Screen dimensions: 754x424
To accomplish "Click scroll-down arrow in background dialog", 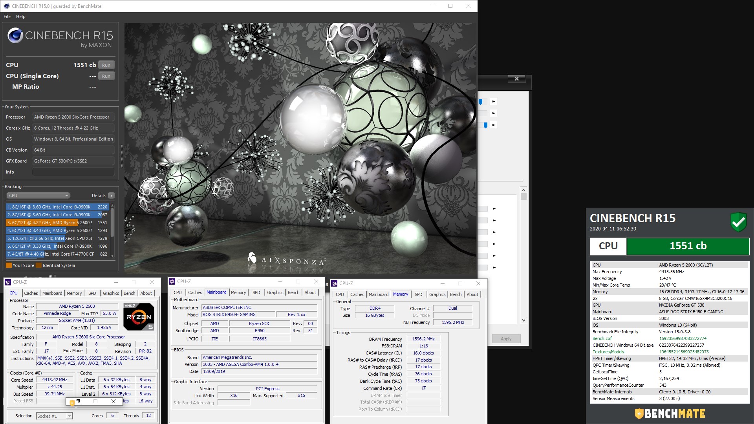I will 523,320.
